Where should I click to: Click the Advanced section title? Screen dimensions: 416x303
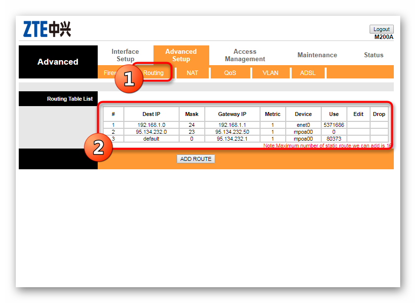click(58, 62)
